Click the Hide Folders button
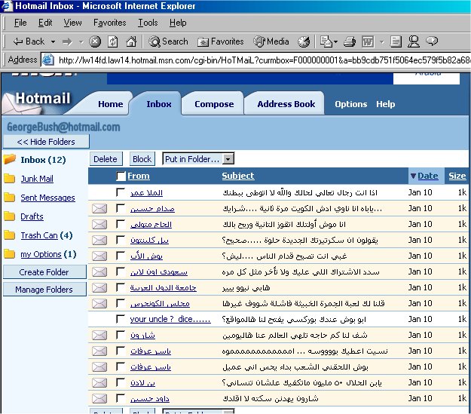471x414 pixels. (46, 141)
